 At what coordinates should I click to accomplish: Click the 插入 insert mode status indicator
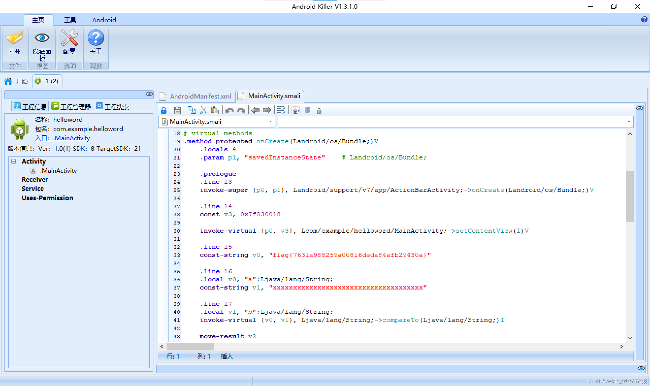coord(227,356)
